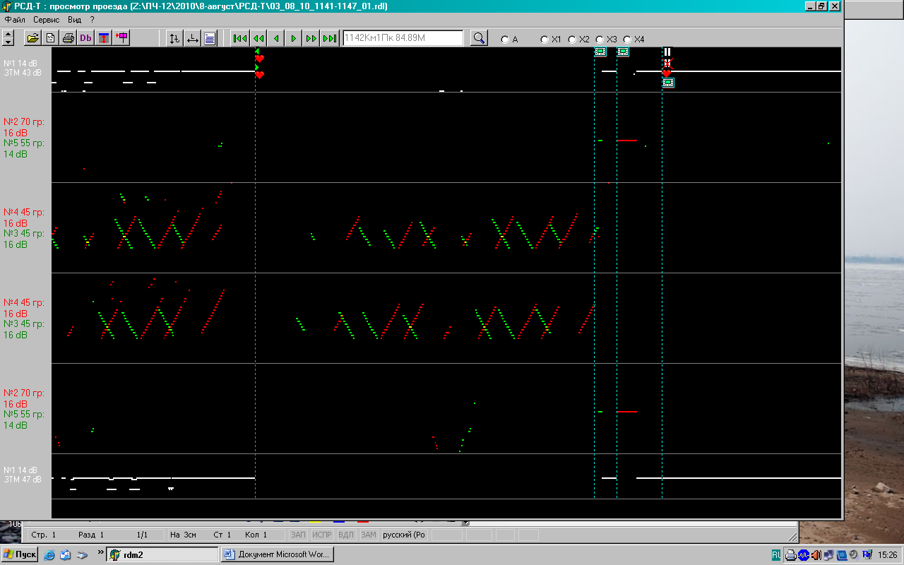The image size is (904, 565).
Task: Open the Сервис menu
Action: click(x=47, y=20)
